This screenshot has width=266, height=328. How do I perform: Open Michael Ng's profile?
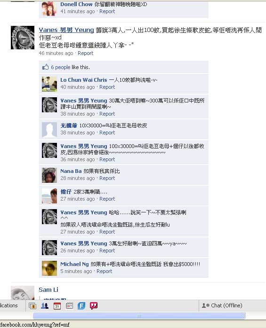pos(74,264)
